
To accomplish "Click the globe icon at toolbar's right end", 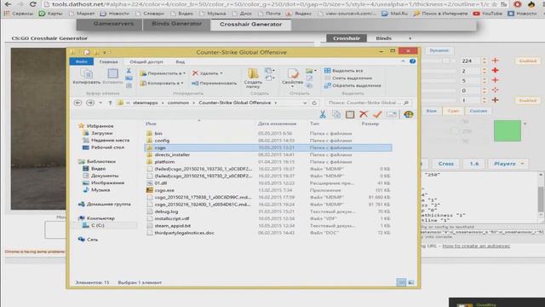I will pos(409,114).
